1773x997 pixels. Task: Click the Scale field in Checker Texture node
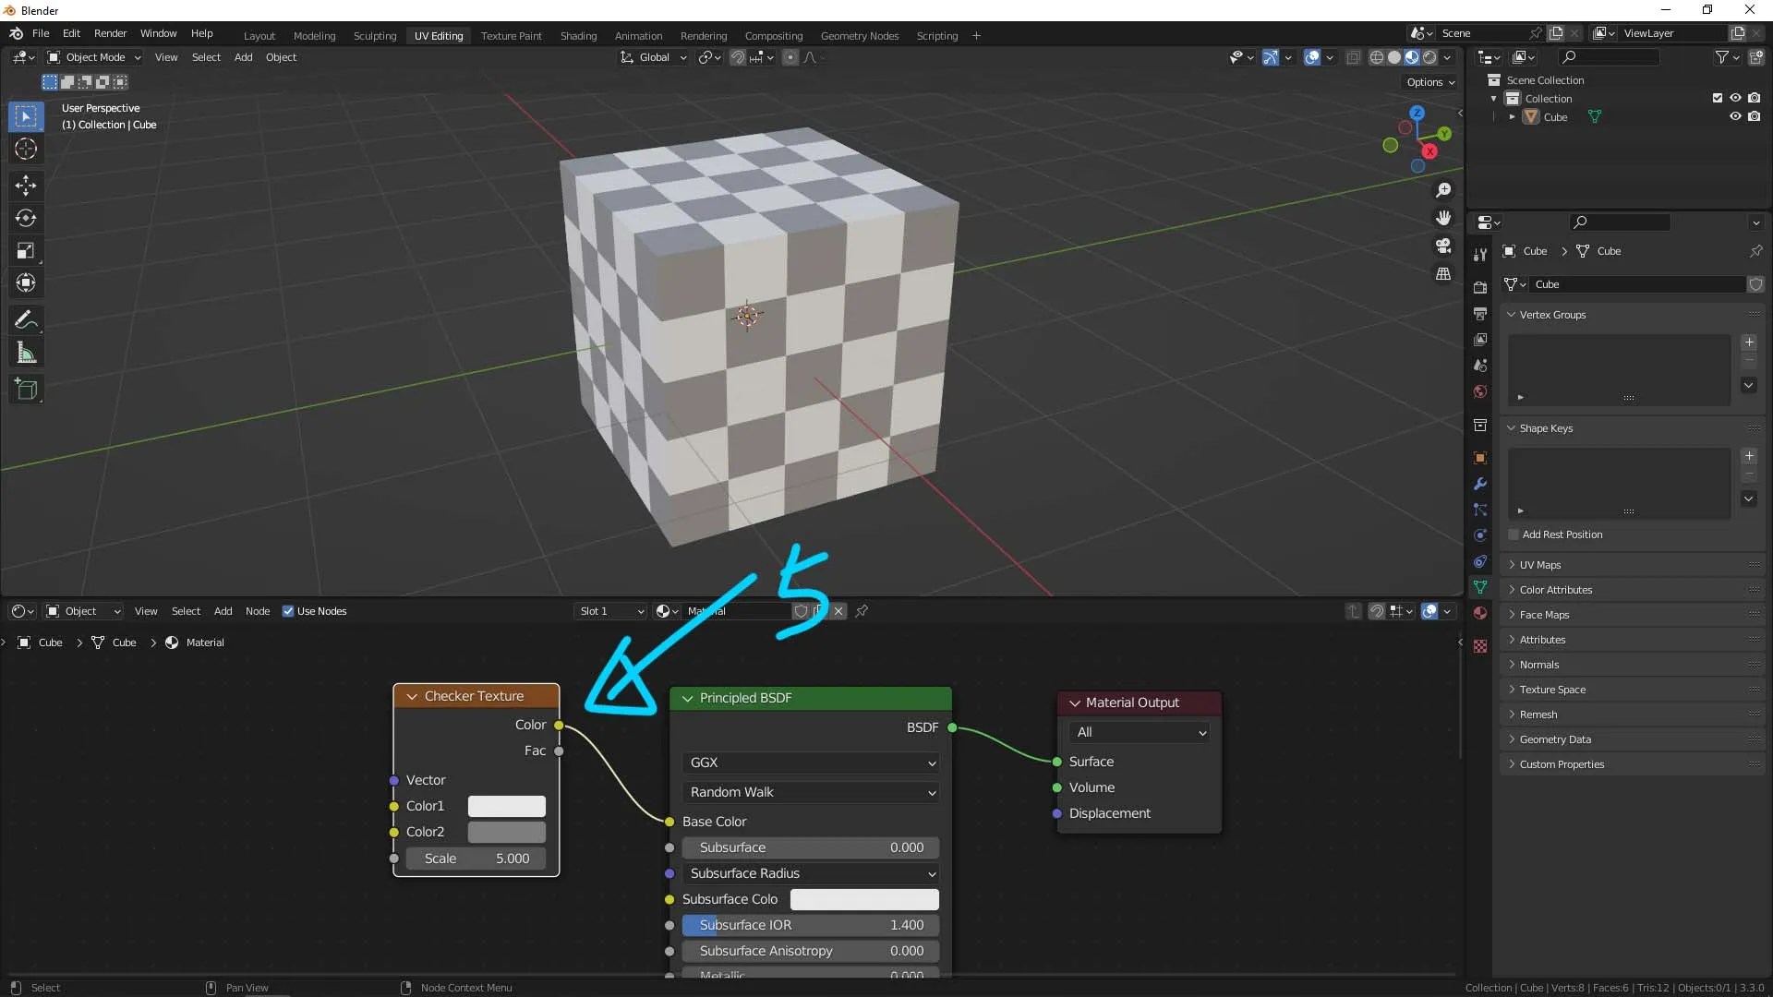click(x=476, y=859)
